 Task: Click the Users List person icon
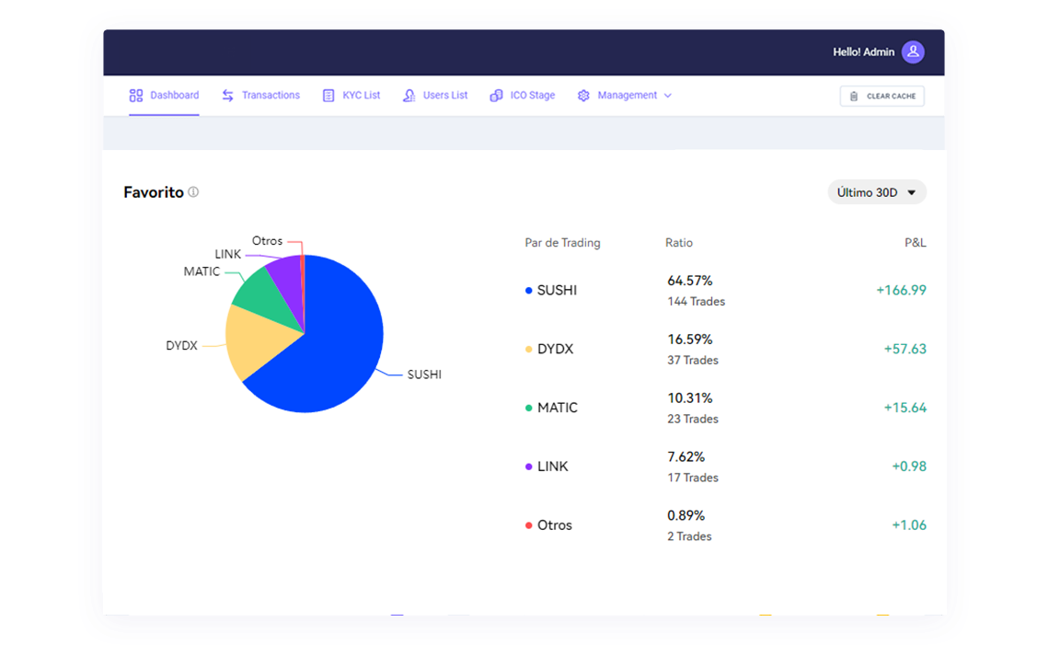(x=409, y=96)
